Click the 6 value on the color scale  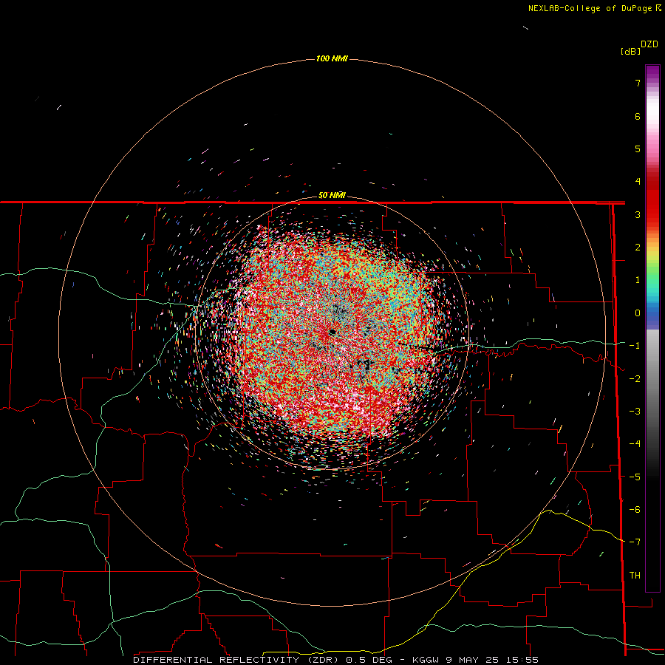(x=638, y=116)
